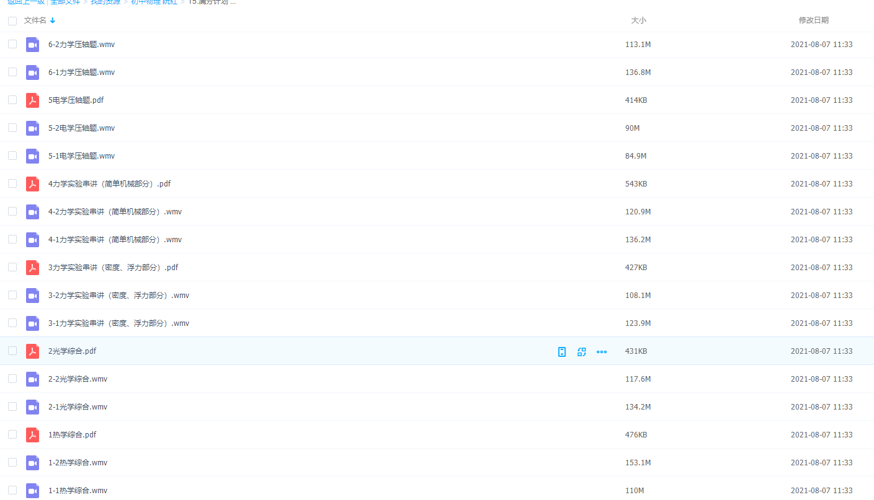Open the file 4力学实验串讲（简单机械部分）.pdf
The height and width of the screenshot is (500, 874).
109,184
